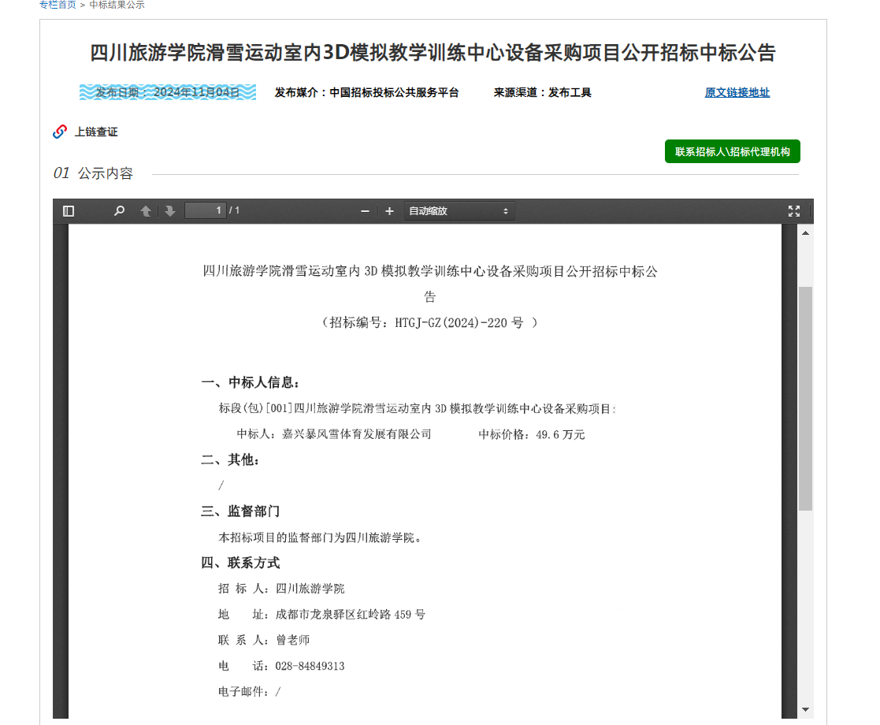Click the total page count / 1
The image size is (880, 725).
pyautogui.click(x=234, y=210)
